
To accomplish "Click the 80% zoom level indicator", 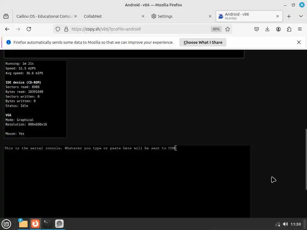I will click(216, 29).
